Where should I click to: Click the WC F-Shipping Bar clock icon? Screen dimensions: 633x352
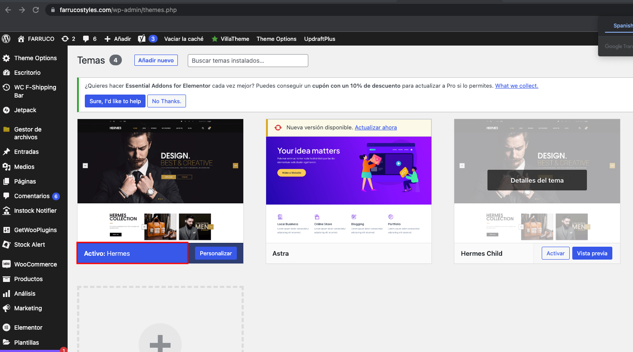[6, 87]
